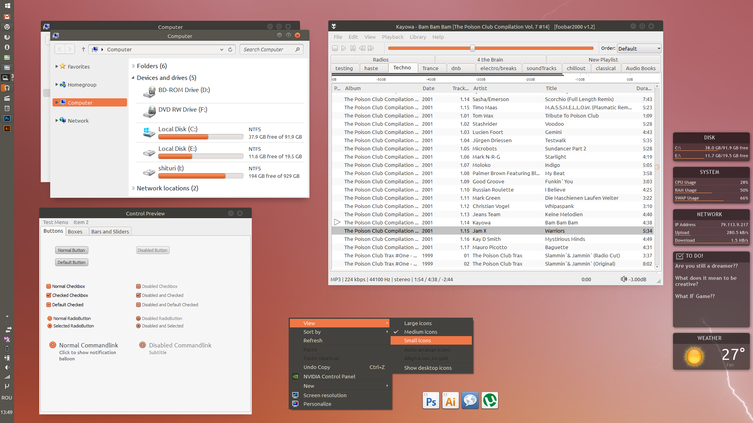
Task: Click the Selected RadioButton
Action: click(50, 326)
